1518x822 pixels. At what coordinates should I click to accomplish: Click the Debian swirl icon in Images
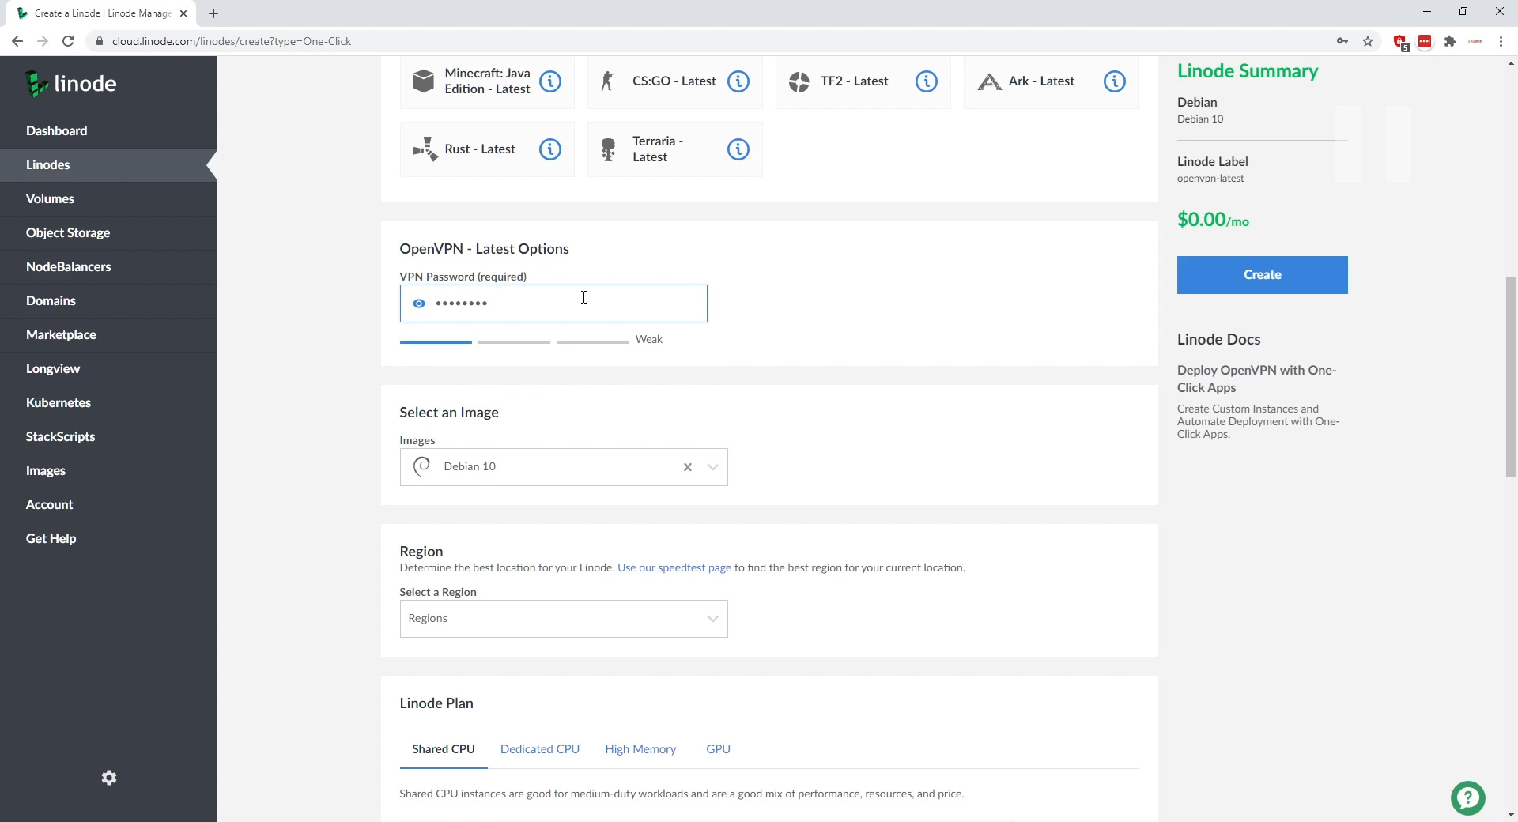(x=422, y=466)
